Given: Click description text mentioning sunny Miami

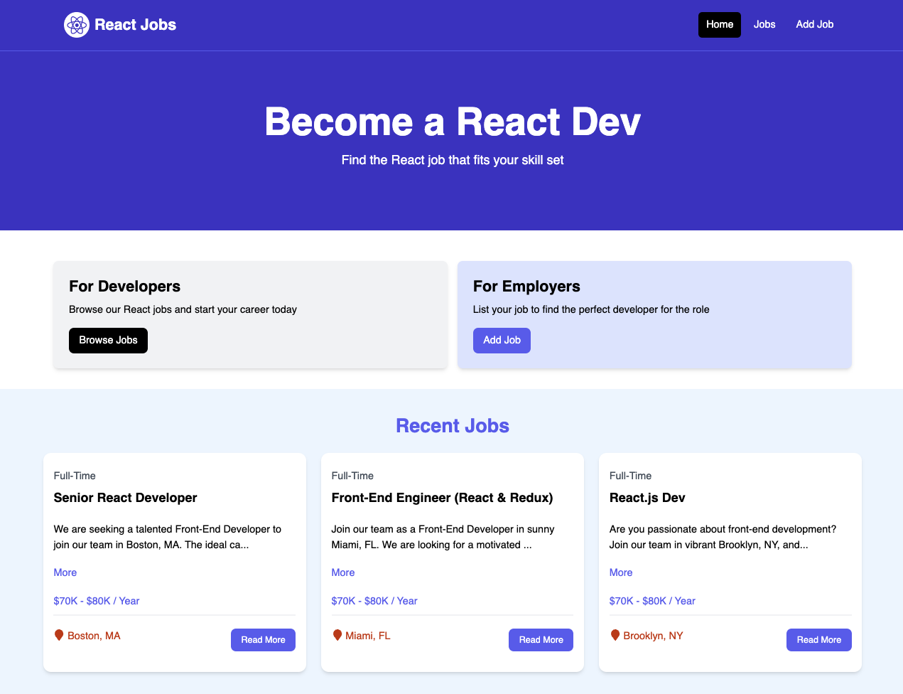Looking at the screenshot, I should [443, 537].
